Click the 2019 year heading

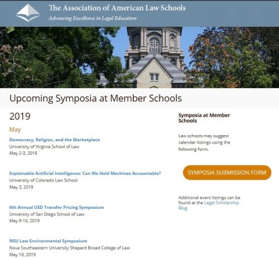click(x=20, y=116)
